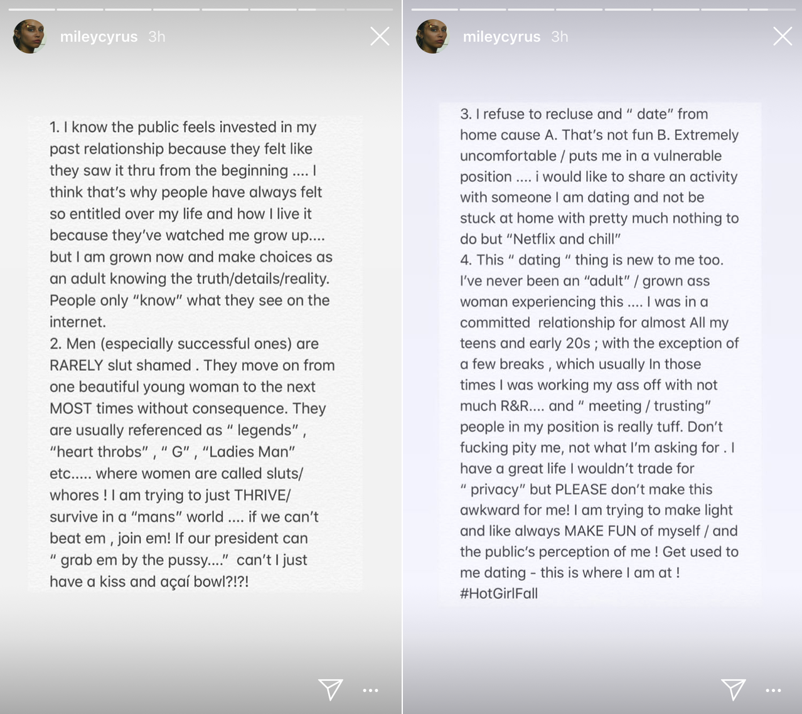Click the 3h timestamp on the left story
This screenshot has width=802, height=714.
[157, 37]
